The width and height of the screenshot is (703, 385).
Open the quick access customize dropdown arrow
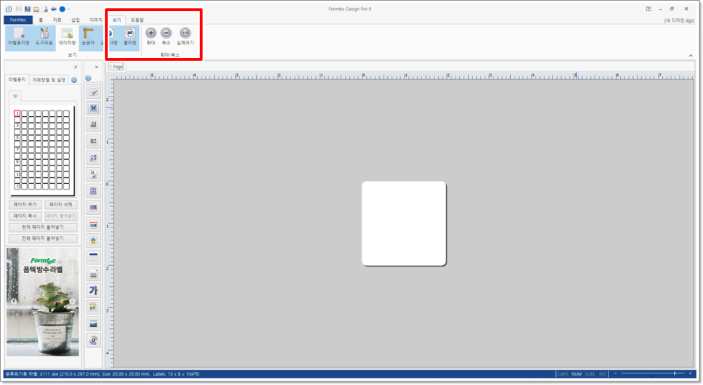point(69,9)
